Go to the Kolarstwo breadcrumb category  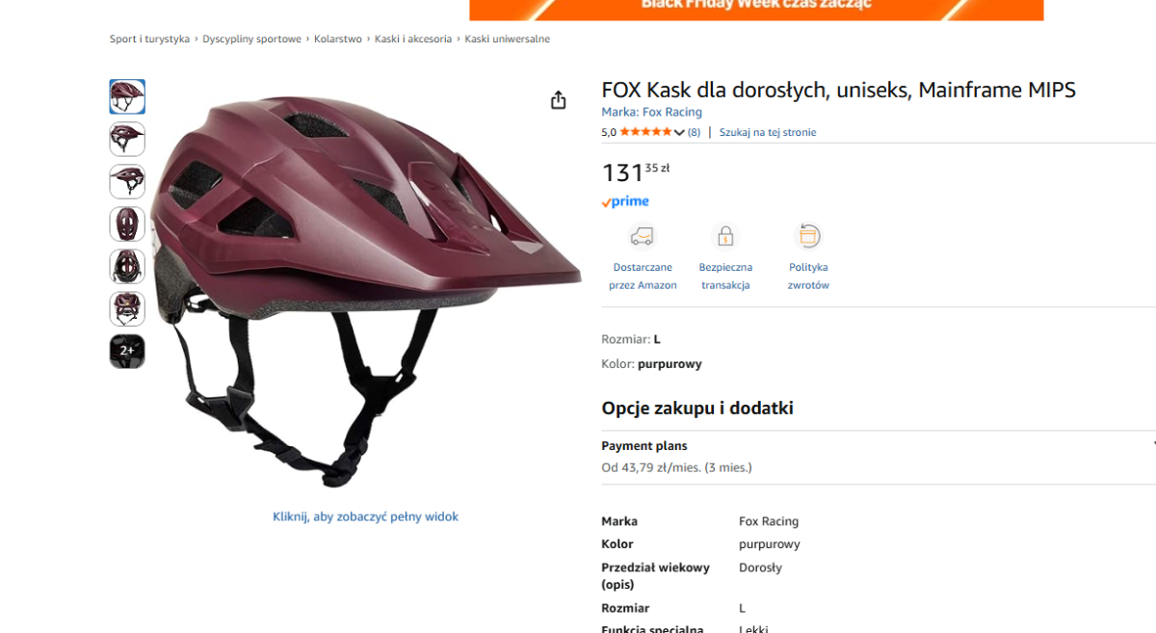[x=338, y=39]
